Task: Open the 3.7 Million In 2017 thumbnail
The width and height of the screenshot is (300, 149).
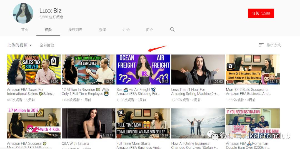Action: [34, 123]
